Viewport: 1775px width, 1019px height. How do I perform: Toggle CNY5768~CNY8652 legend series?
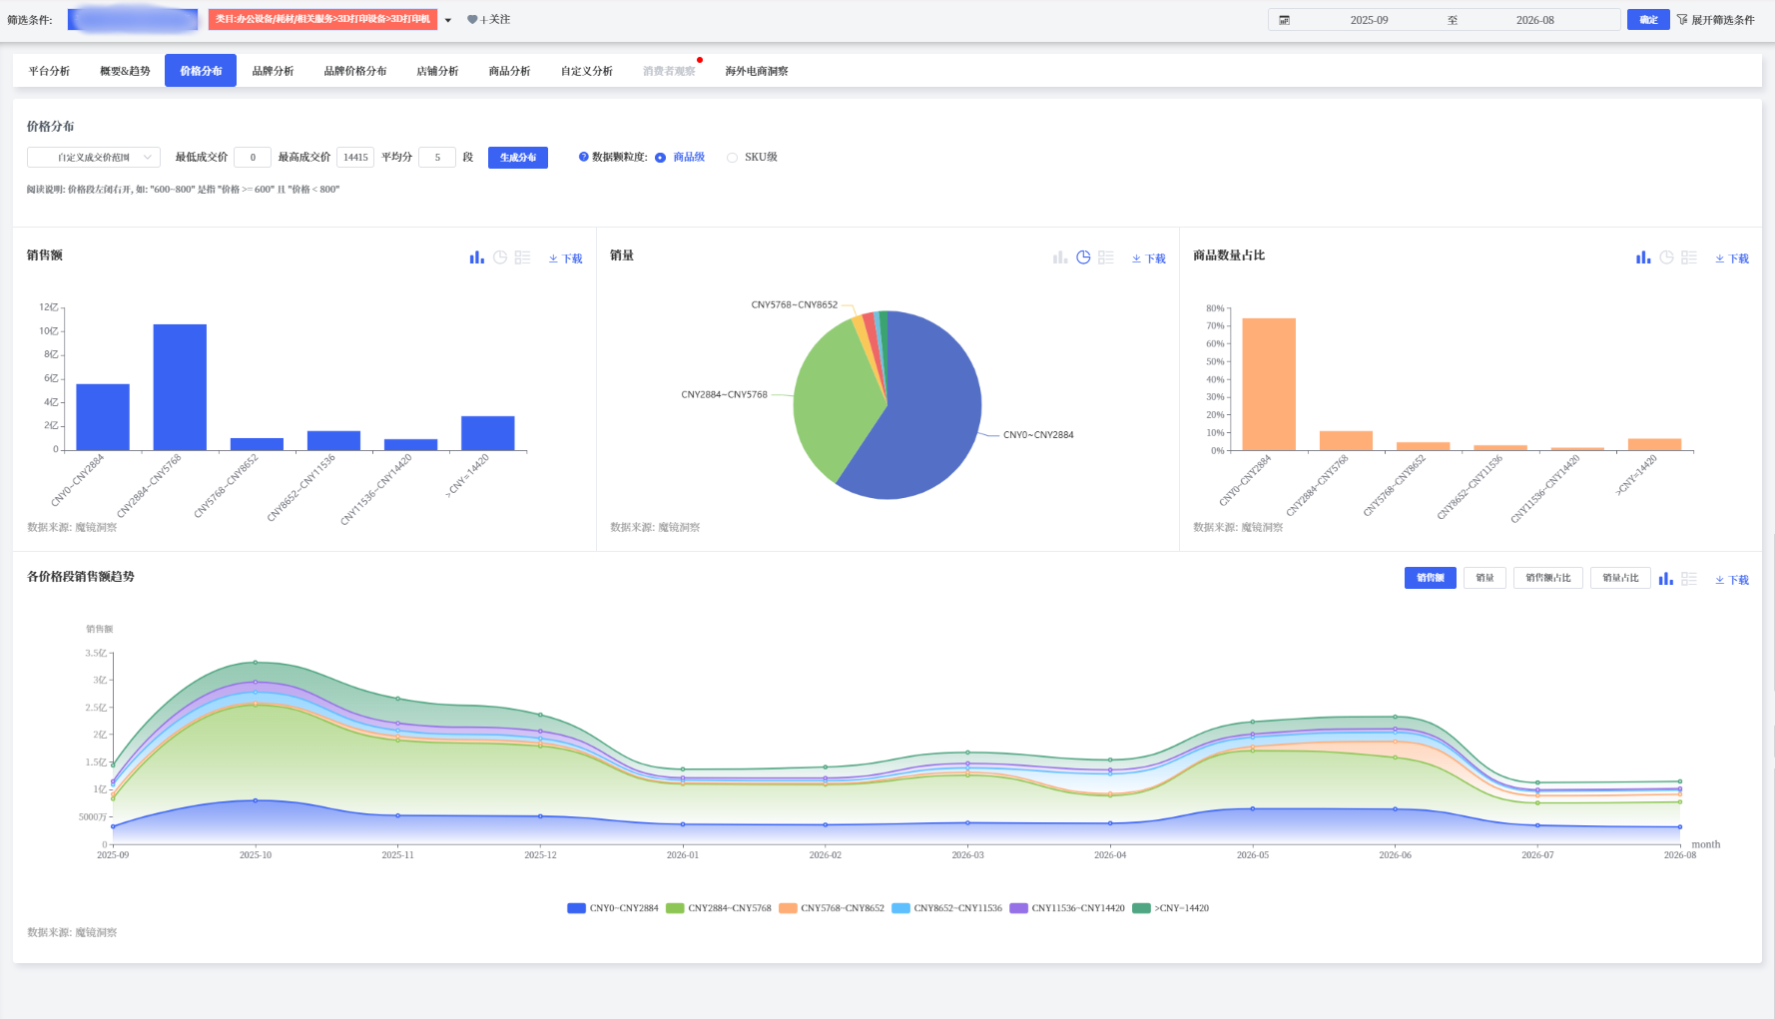point(832,908)
